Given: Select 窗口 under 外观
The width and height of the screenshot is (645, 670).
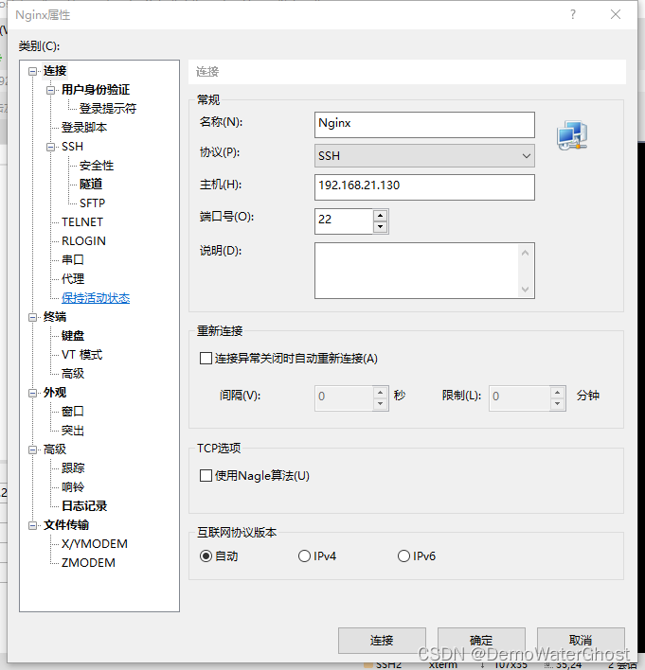Looking at the screenshot, I should pos(73,412).
